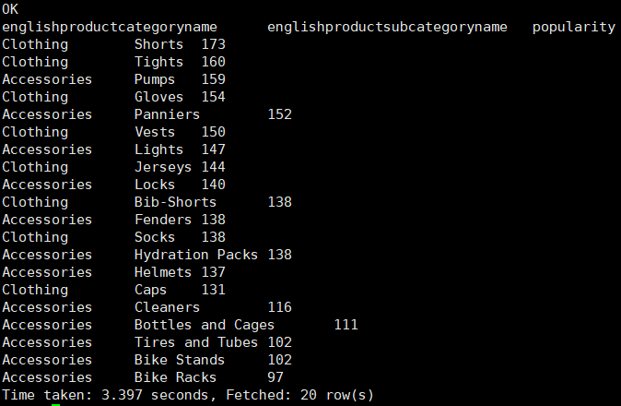Screen dimensions: 621x406
Task: Click the Bottles and Cages text
Action: tap(205, 325)
